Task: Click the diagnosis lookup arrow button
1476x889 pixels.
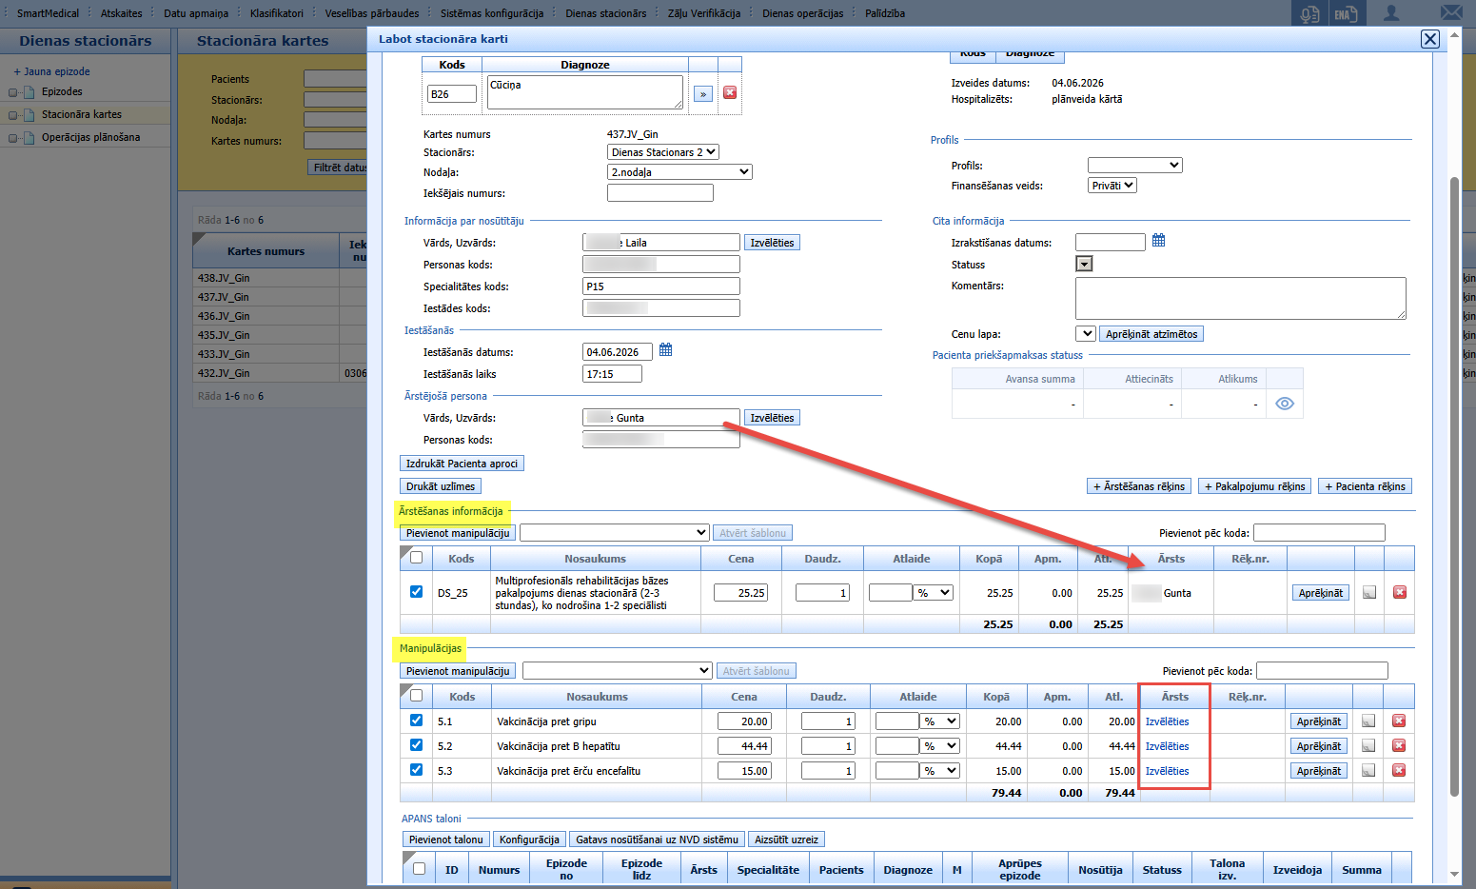Action: tap(703, 94)
